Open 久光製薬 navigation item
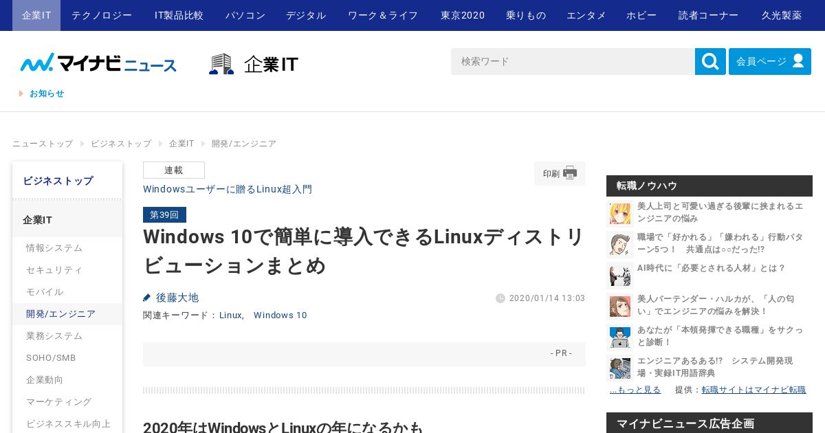The image size is (825, 433). [782, 15]
